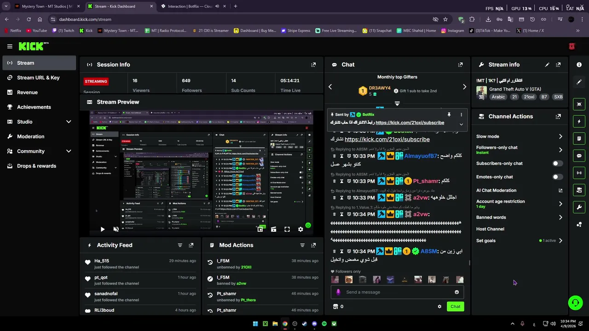Image resolution: width=589 pixels, height=331 pixels.
Task: Filter the Activity Feed list
Action: [180, 245]
